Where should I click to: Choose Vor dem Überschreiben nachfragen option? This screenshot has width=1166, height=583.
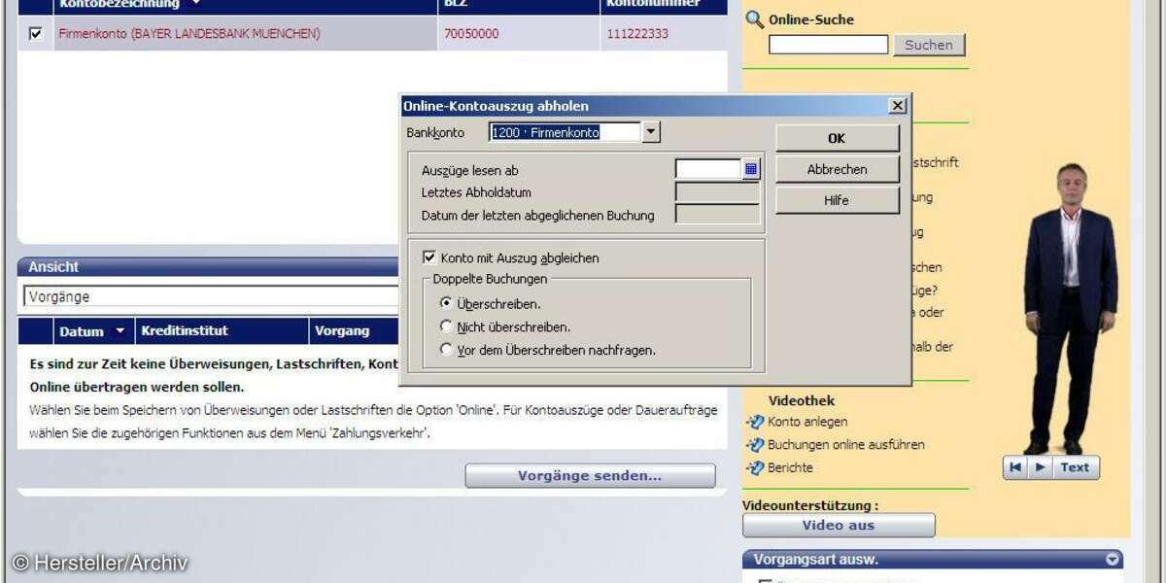click(x=446, y=349)
